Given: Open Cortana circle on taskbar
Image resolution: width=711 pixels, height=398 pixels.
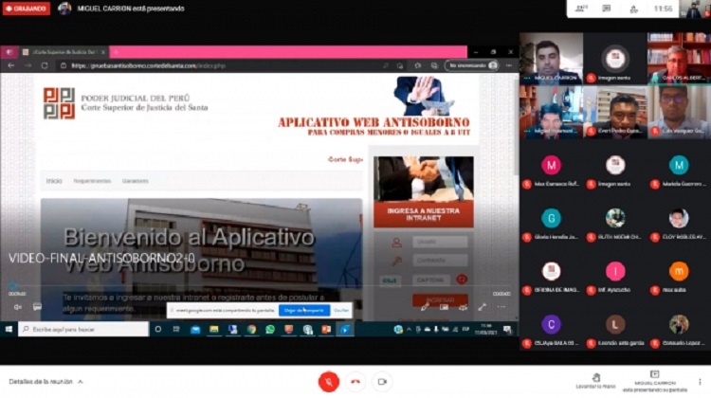Looking at the screenshot, I should coord(157,330).
